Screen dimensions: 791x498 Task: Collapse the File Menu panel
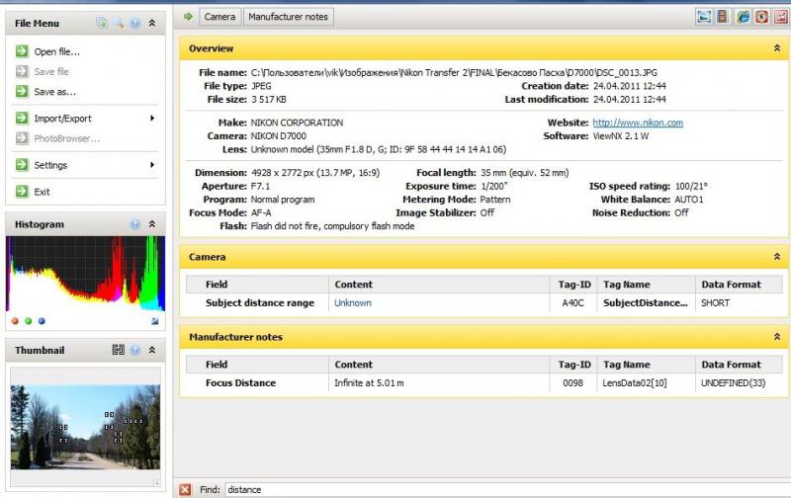pos(152,23)
